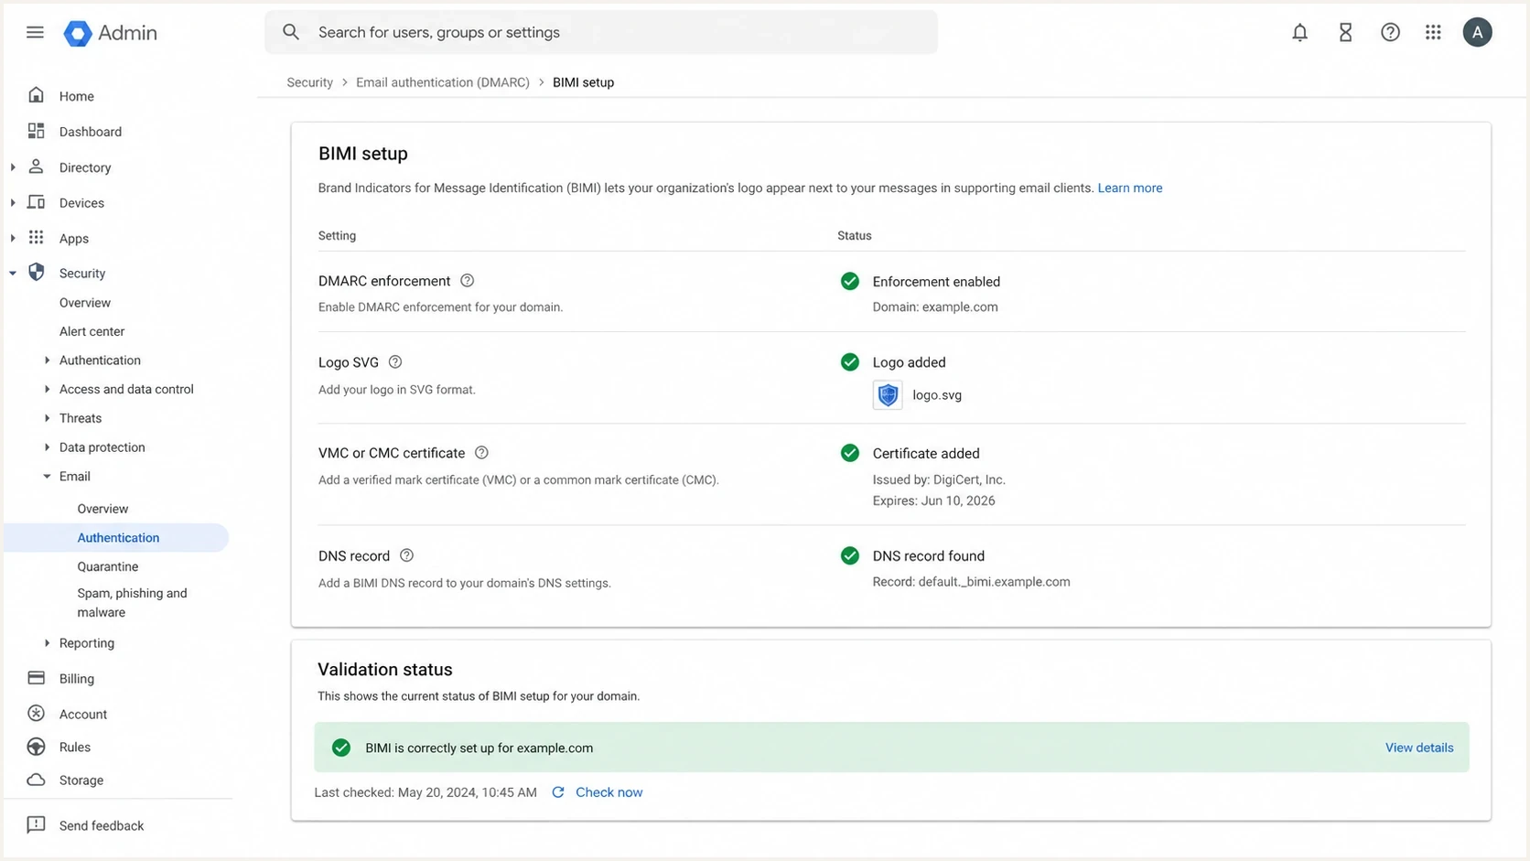Open help tooltip for DMARC enforcement

tap(467, 281)
